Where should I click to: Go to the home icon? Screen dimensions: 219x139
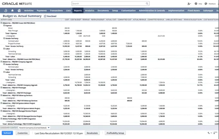coord(19,11)
